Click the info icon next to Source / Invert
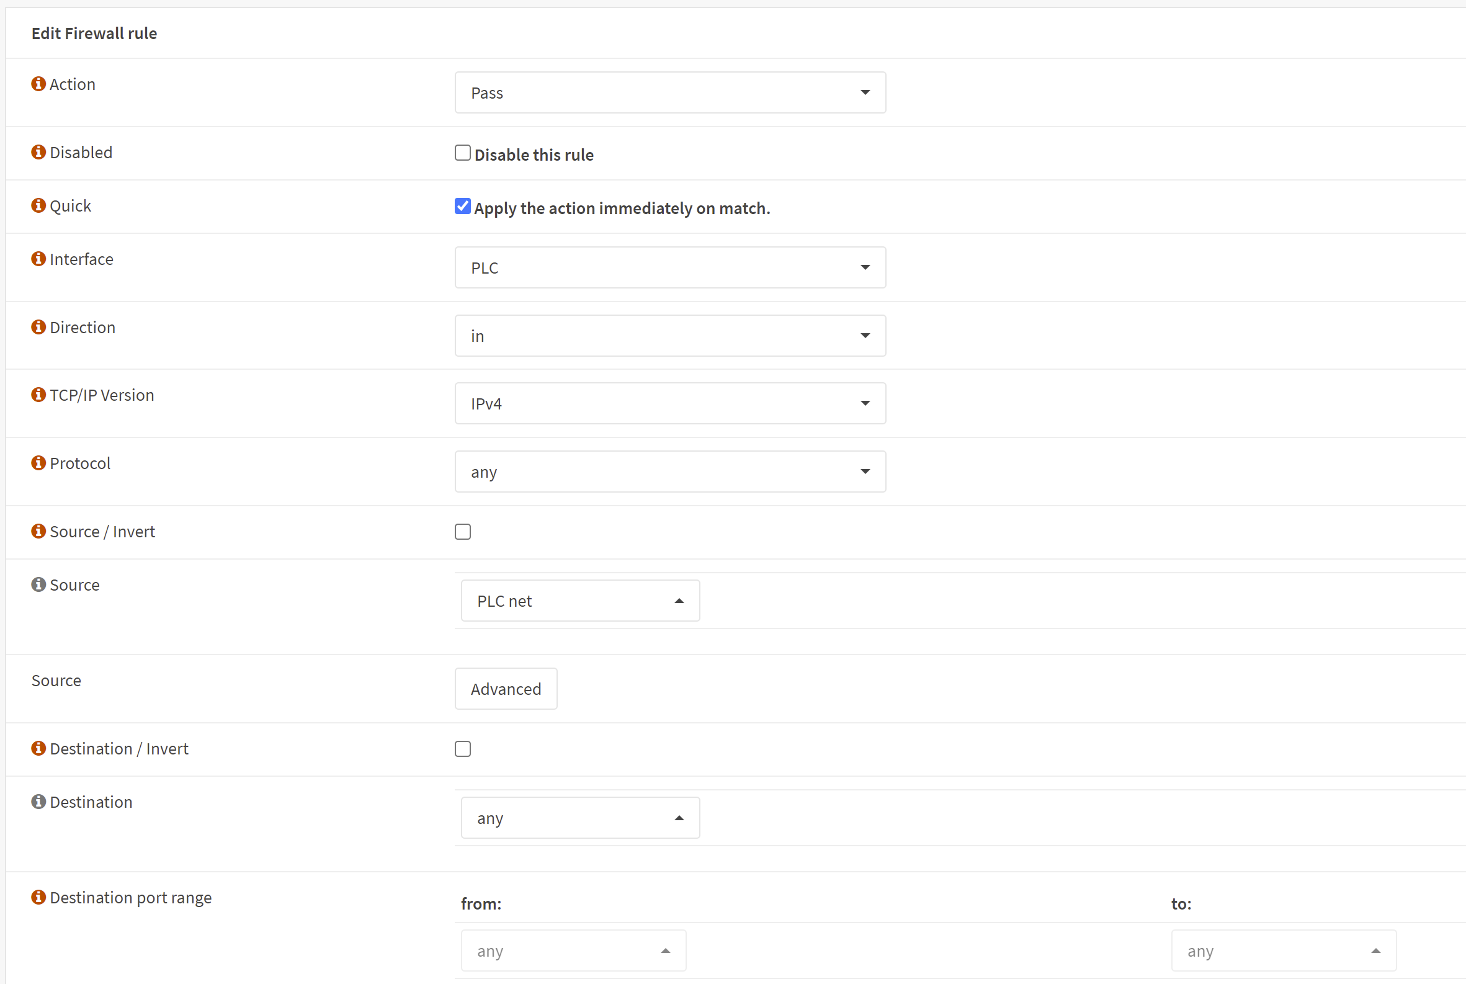The image size is (1466, 984). pos(38,531)
